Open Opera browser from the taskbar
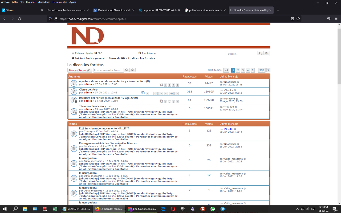The height and width of the screenshot is (213, 341). coord(173,209)
